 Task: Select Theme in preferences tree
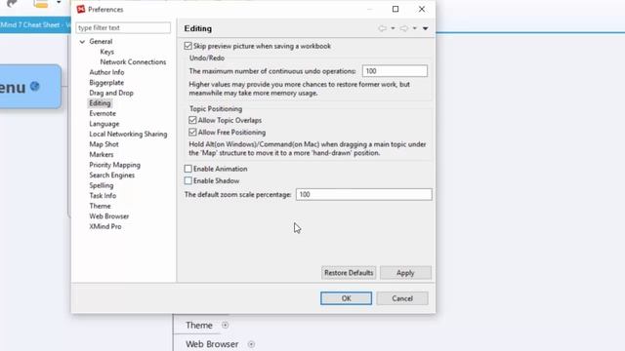click(100, 206)
